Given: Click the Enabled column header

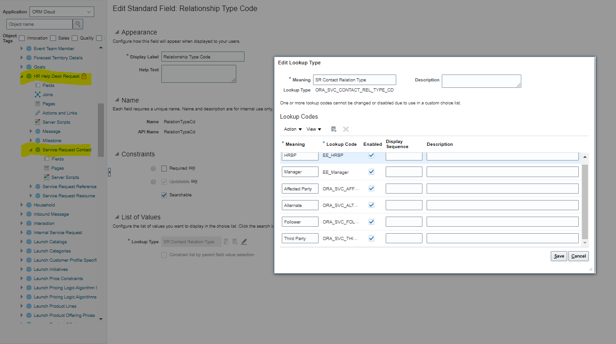Looking at the screenshot, I should pyautogui.click(x=372, y=144).
